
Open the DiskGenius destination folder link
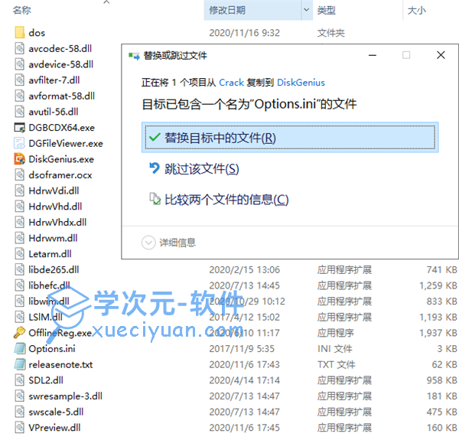click(x=301, y=83)
